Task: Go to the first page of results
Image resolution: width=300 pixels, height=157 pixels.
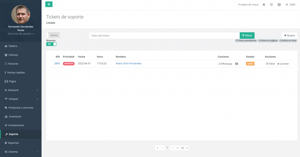Action: pyautogui.click(x=157, y=148)
